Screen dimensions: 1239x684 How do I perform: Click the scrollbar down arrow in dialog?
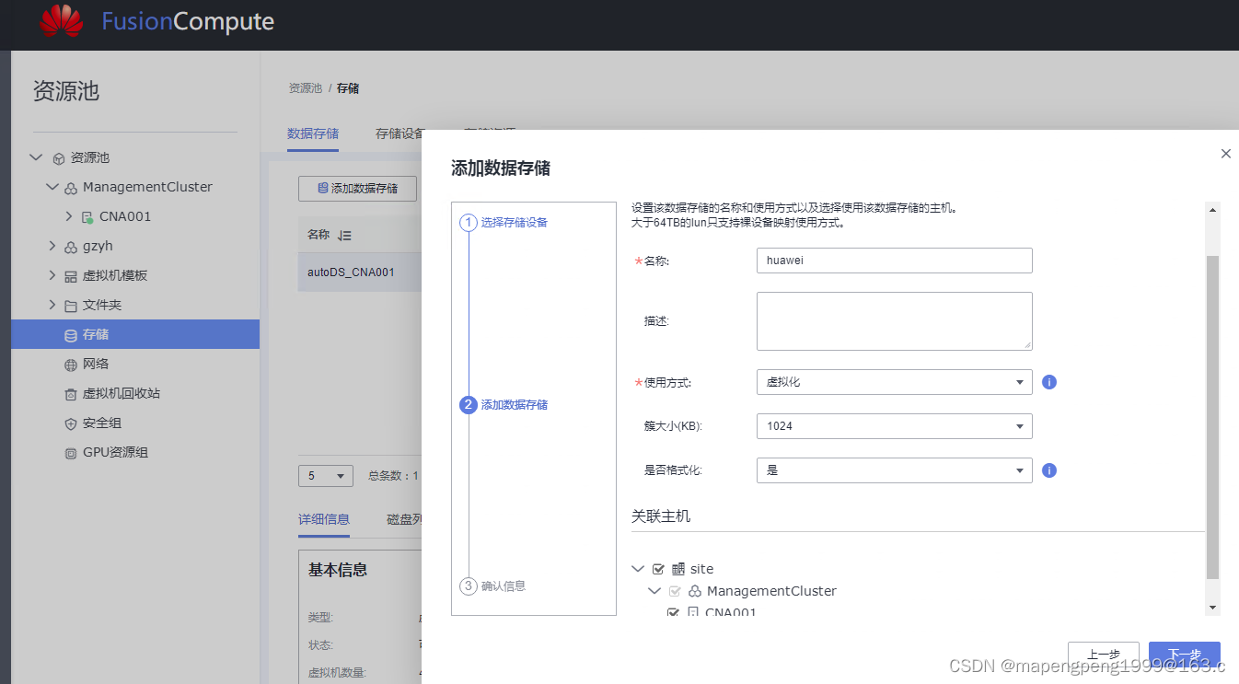[1212, 607]
